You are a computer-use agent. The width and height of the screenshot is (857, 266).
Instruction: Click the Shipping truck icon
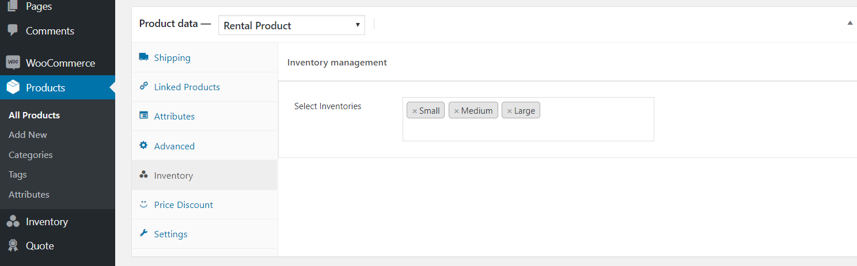(143, 57)
